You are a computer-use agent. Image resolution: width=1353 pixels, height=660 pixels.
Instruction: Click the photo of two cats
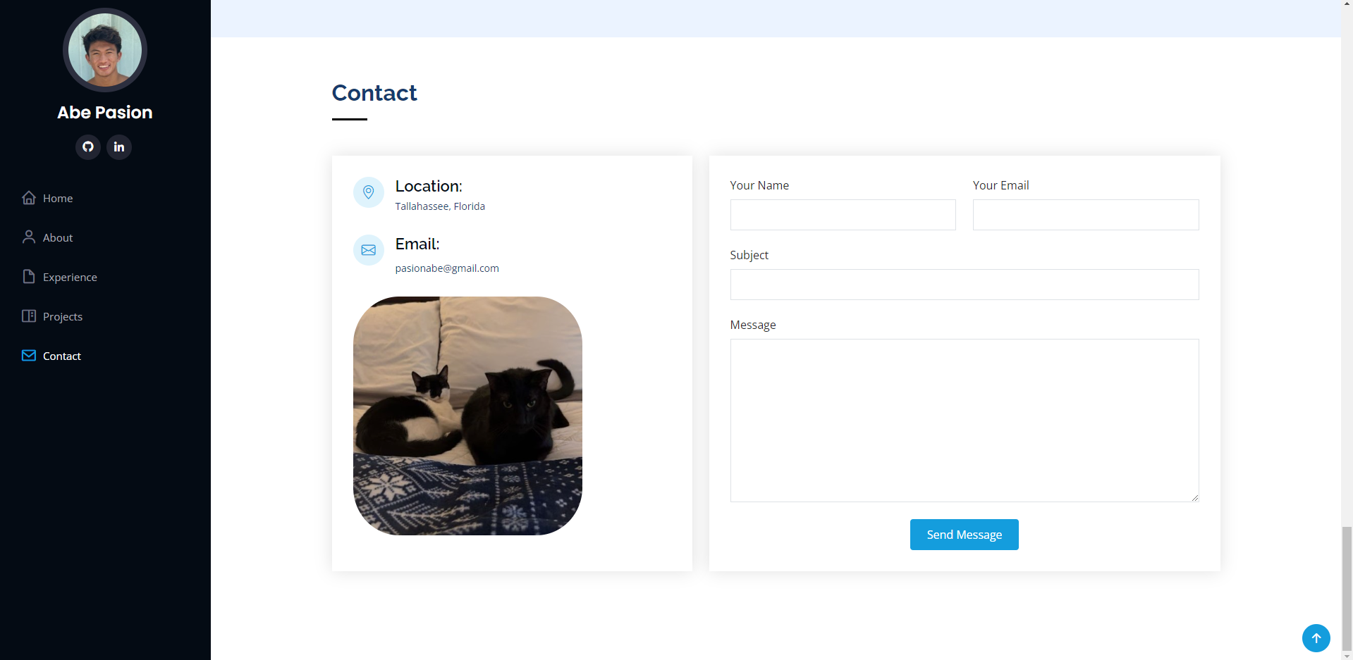(467, 416)
